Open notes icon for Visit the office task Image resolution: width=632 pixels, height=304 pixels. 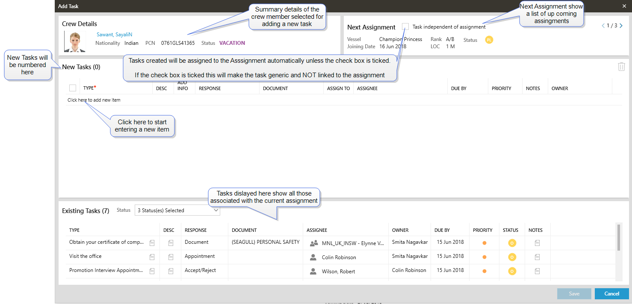(x=537, y=257)
